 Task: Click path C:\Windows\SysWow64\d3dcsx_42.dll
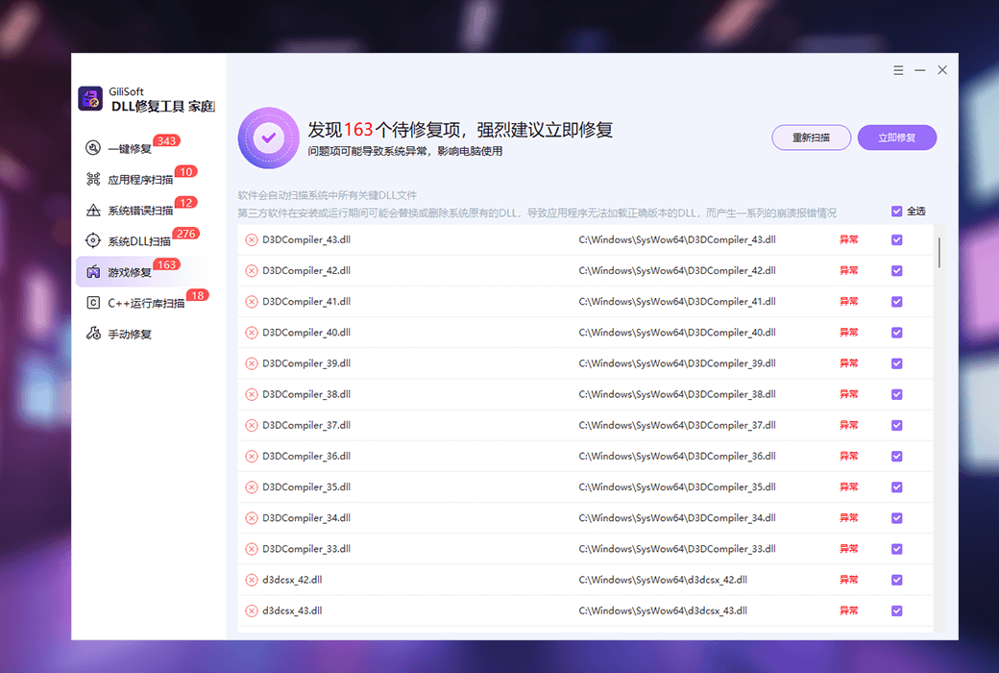pyautogui.click(x=663, y=580)
